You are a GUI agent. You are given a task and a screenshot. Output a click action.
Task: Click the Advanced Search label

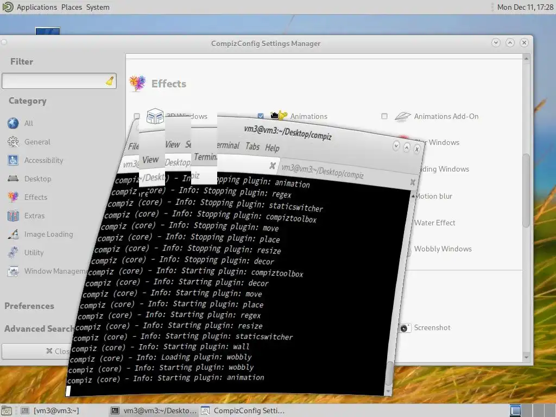tap(39, 328)
